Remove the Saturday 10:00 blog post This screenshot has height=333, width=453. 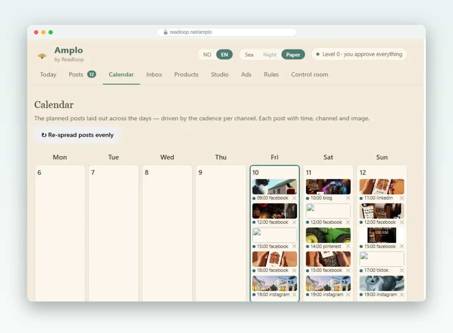pyautogui.click(x=348, y=198)
